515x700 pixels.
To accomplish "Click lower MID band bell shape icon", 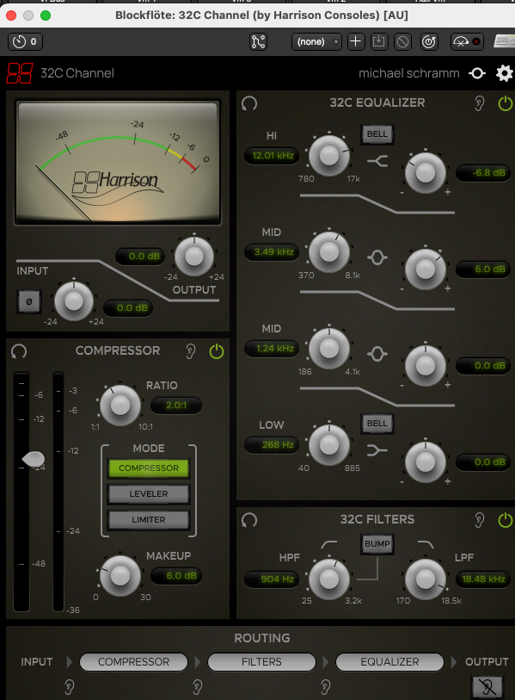I will 377,354.
